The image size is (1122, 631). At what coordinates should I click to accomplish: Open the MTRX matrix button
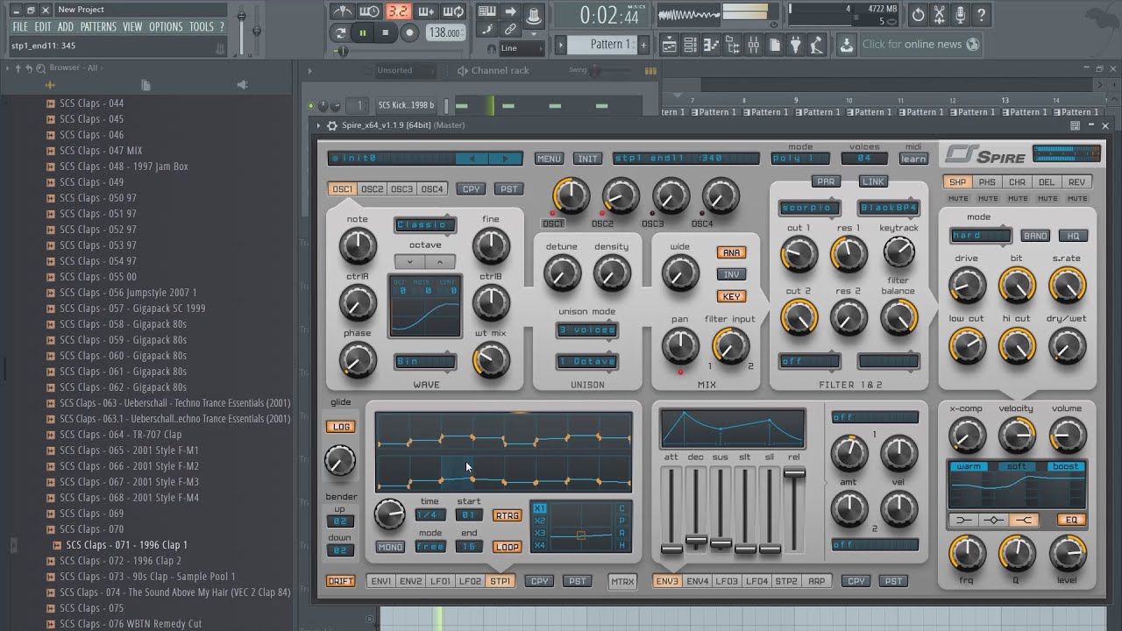[x=622, y=581]
